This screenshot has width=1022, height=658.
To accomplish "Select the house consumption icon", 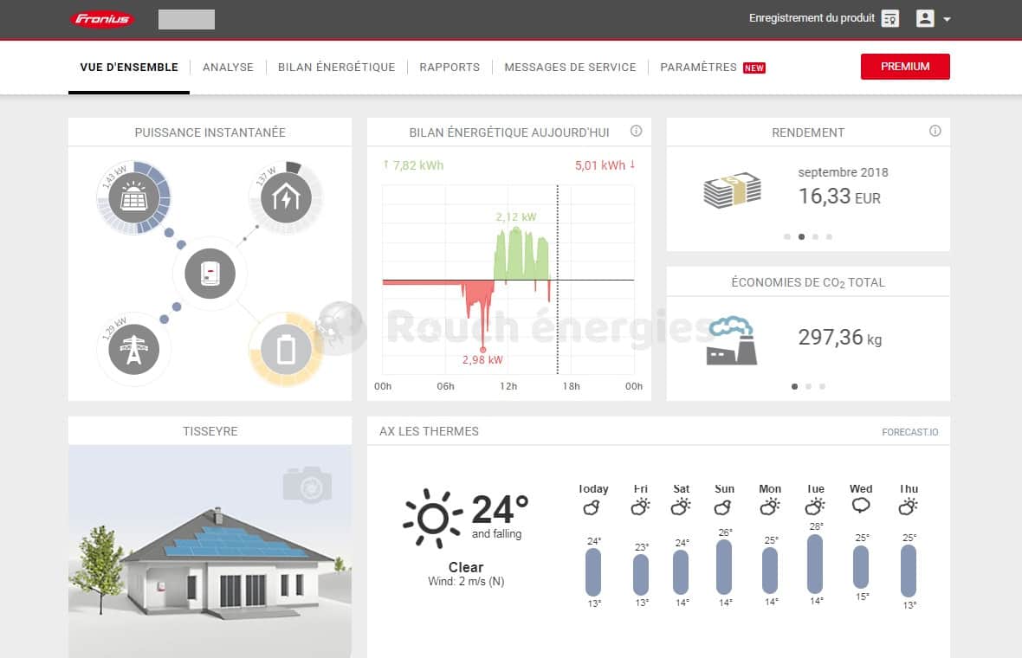I will coord(285,198).
